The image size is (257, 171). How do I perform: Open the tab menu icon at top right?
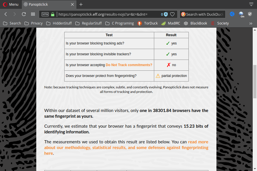(251, 5)
